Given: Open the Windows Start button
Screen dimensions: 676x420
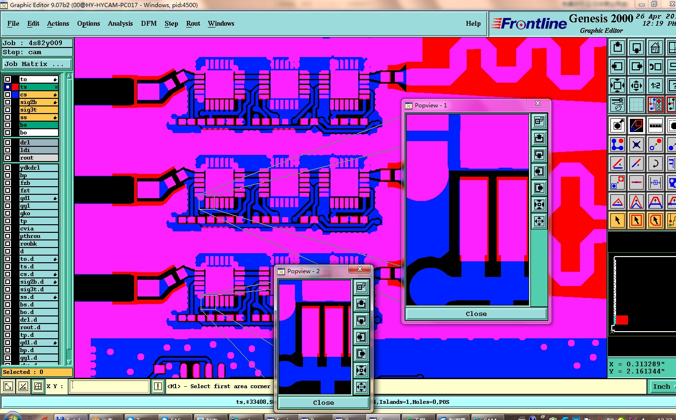Looking at the screenshot, I should (x=13, y=417).
